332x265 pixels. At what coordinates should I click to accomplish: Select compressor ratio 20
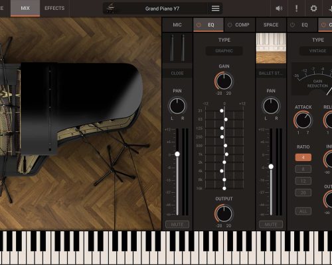(303, 193)
